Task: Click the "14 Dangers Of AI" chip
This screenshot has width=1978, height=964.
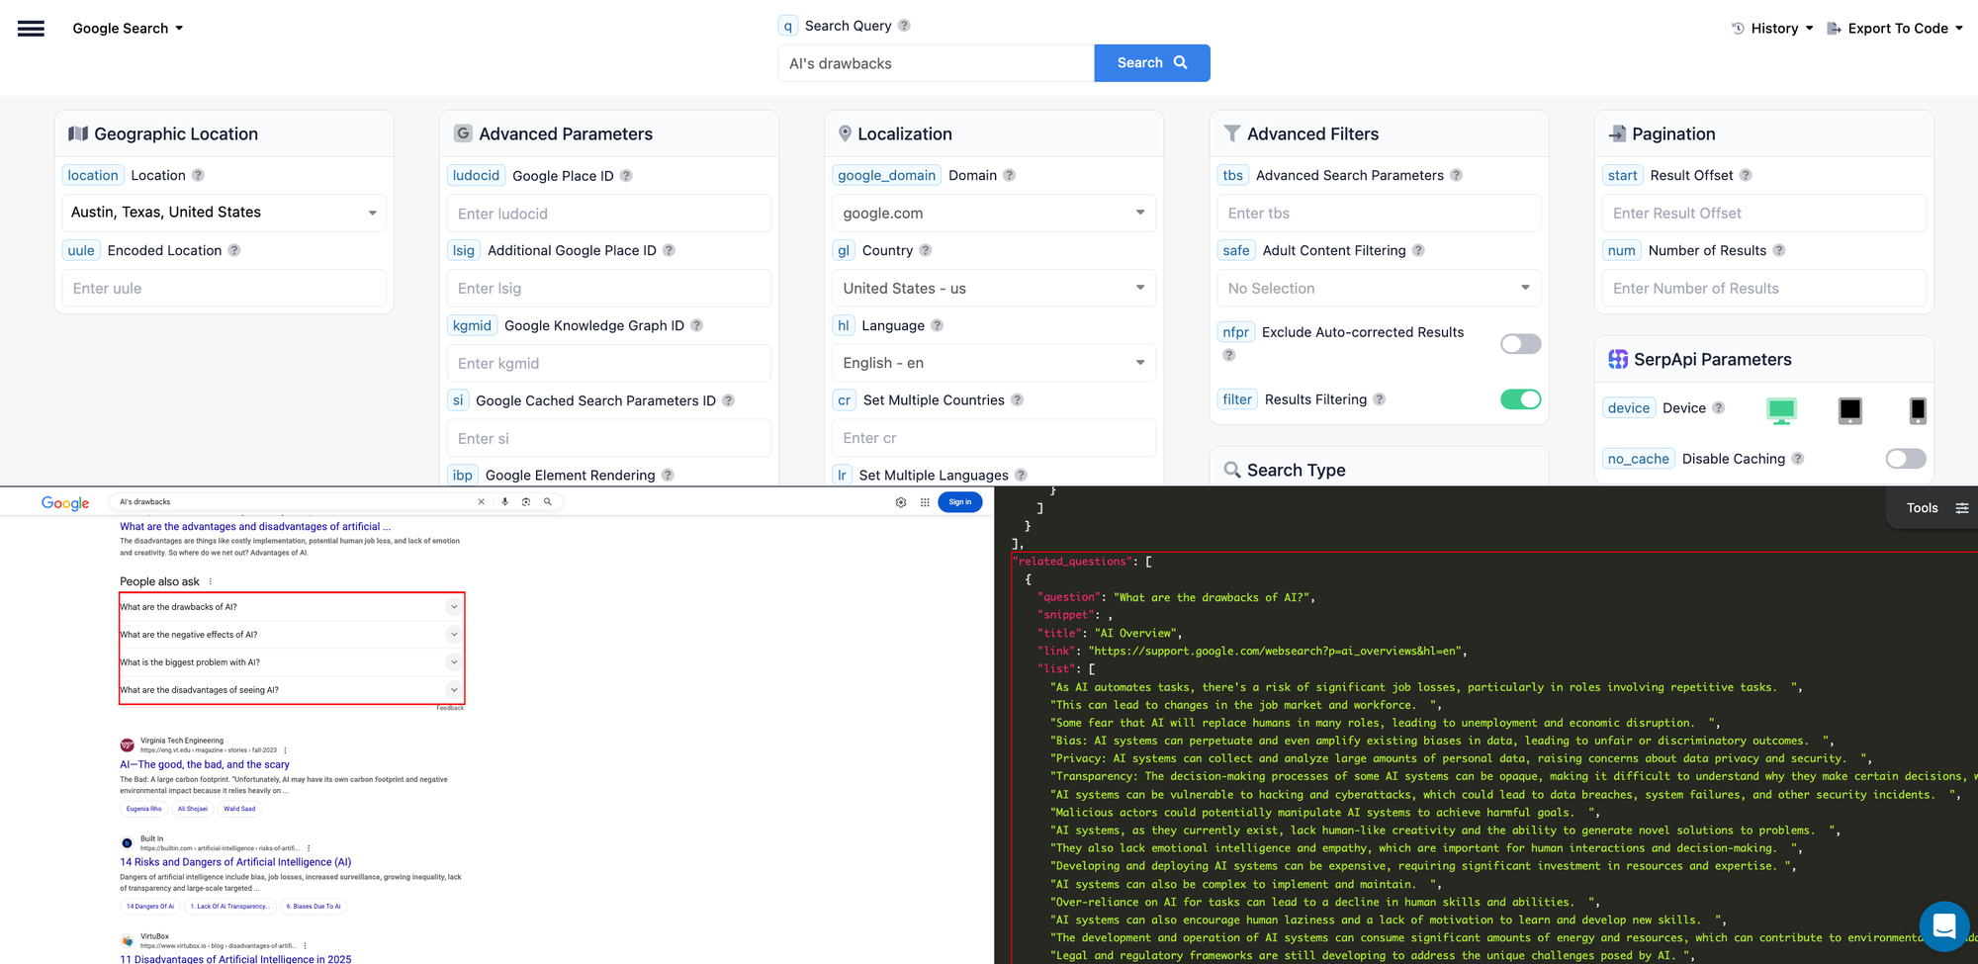Action: 150,907
